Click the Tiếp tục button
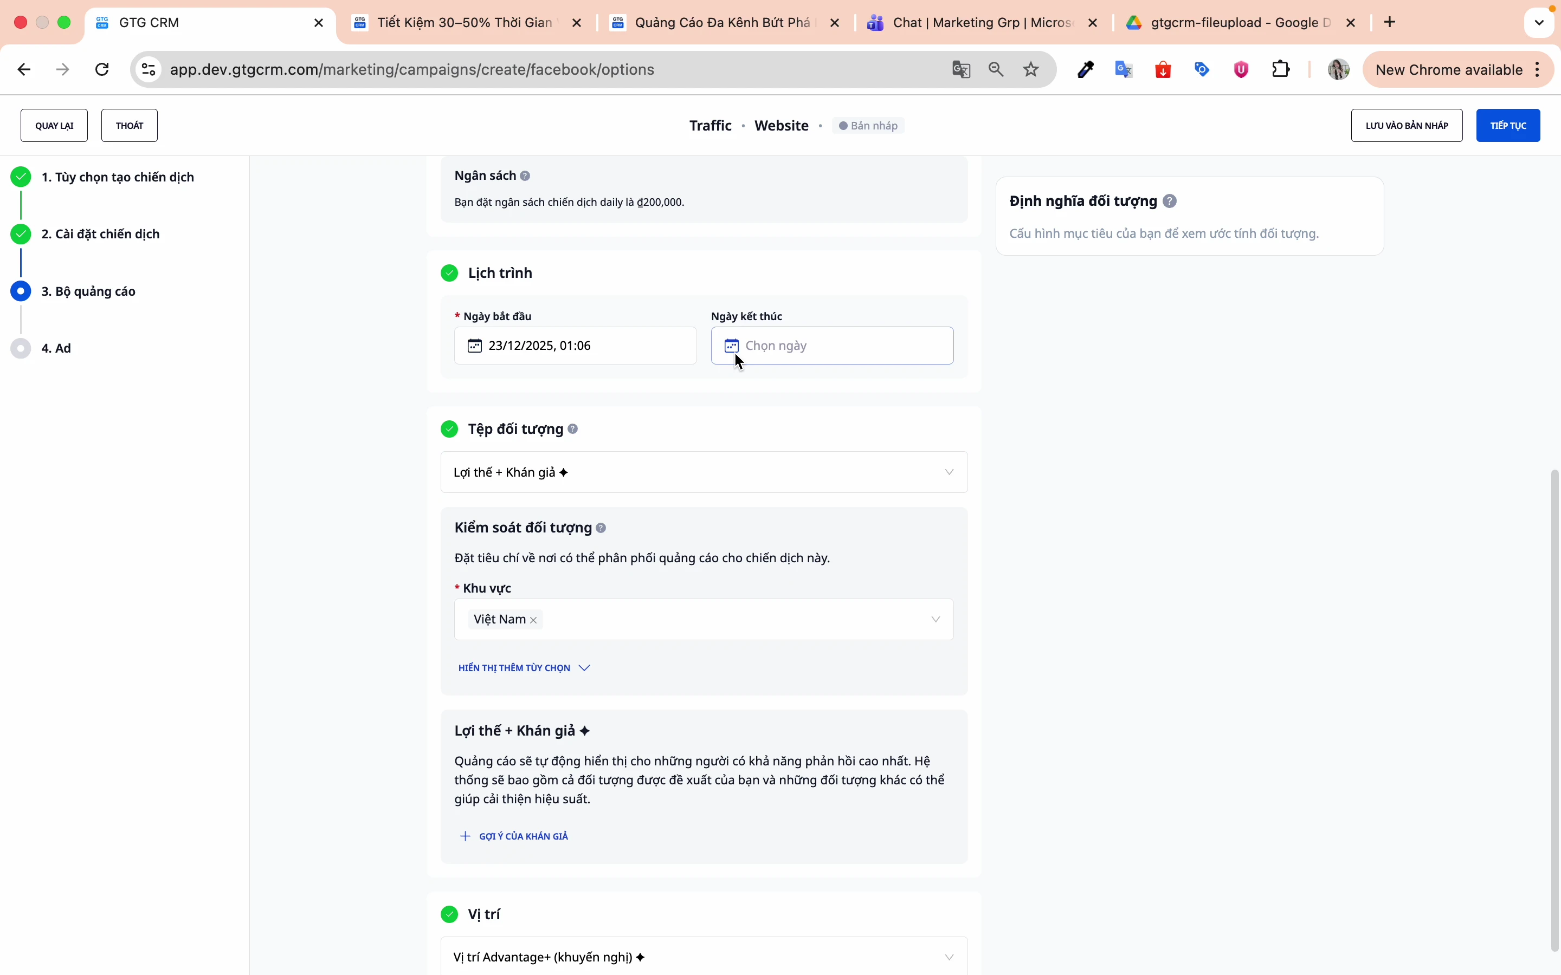The image size is (1561, 975). [x=1507, y=126]
